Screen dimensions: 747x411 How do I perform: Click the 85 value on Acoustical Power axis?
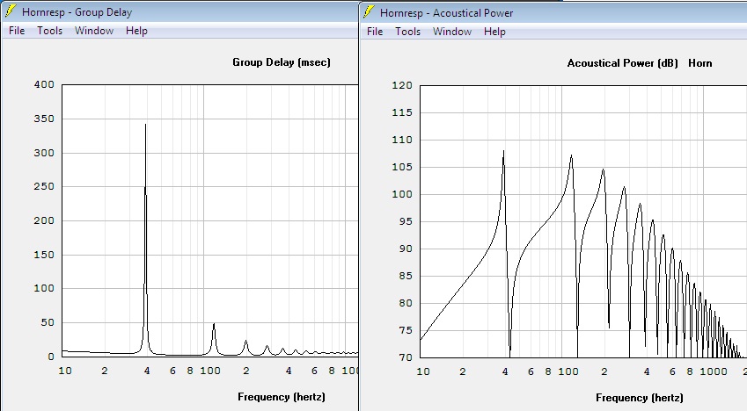[406, 276]
